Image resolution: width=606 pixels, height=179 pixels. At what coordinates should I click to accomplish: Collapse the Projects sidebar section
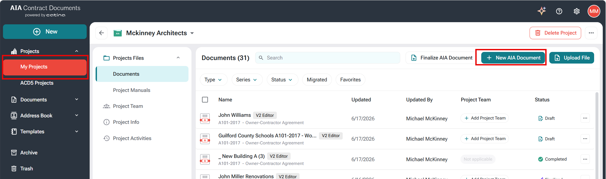pyautogui.click(x=77, y=51)
